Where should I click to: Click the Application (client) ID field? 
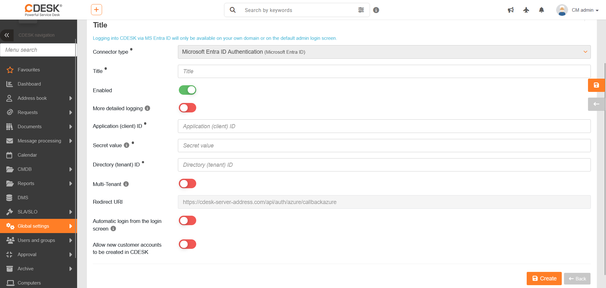coord(384,126)
